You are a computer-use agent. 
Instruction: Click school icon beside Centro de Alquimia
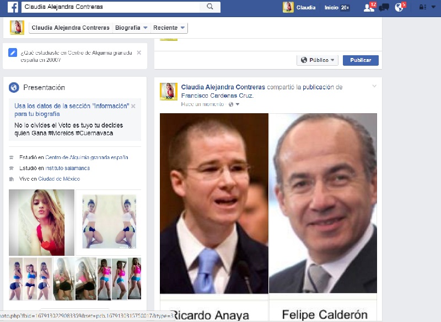(x=12, y=157)
